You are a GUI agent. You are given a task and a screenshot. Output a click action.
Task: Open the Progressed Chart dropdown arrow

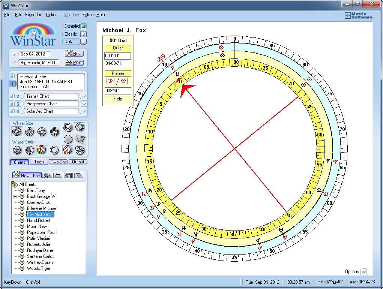click(x=84, y=104)
